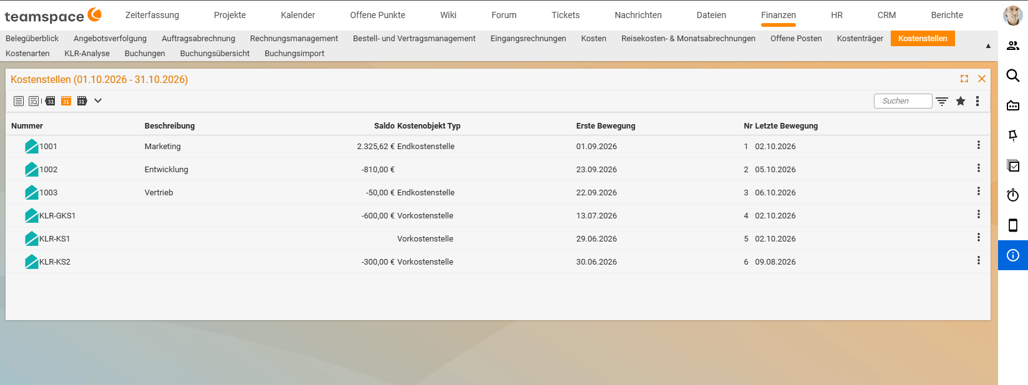Click the teamspace logo

(x=53, y=16)
